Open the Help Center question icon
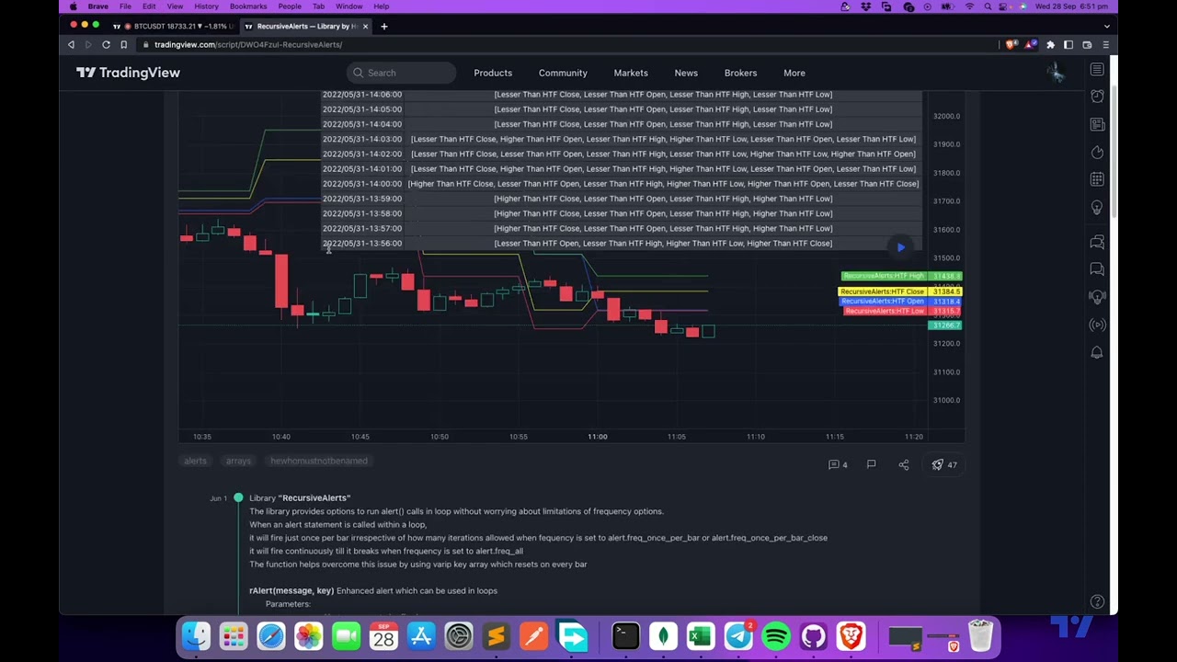Viewport: 1177px width, 662px height. pyautogui.click(x=1097, y=601)
